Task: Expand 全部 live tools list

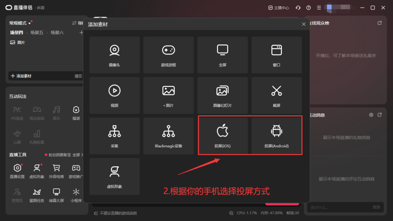Action: (x=78, y=155)
